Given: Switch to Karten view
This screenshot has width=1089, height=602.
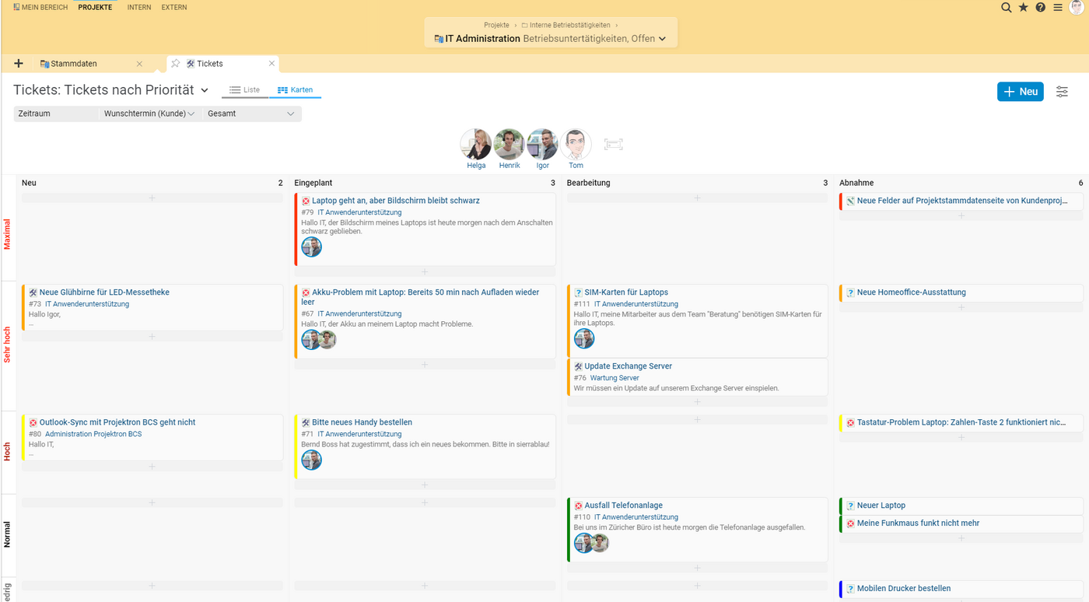Looking at the screenshot, I should click(x=295, y=90).
